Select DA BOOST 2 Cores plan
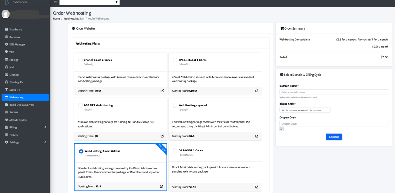This screenshot has height=193, width=395. click(175, 150)
